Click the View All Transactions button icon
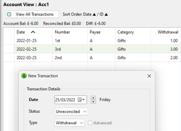 (x=9, y=14)
